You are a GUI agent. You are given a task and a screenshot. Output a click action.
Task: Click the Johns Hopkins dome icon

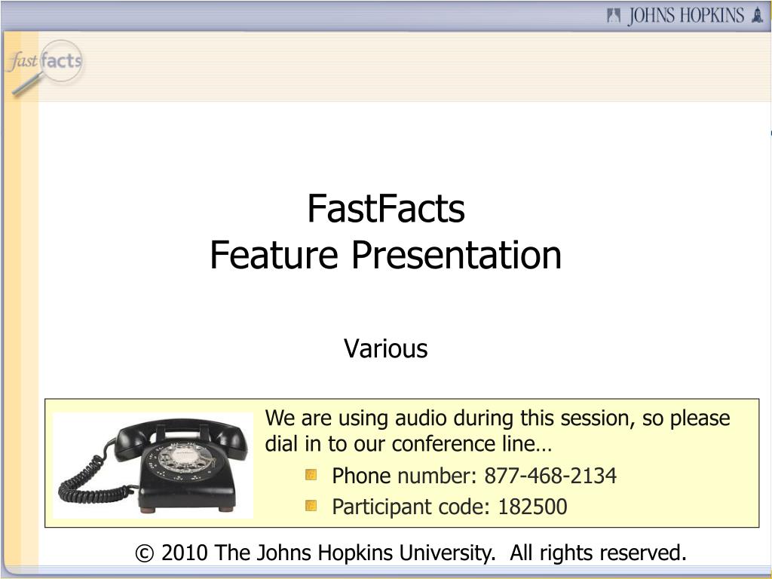coord(758,15)
